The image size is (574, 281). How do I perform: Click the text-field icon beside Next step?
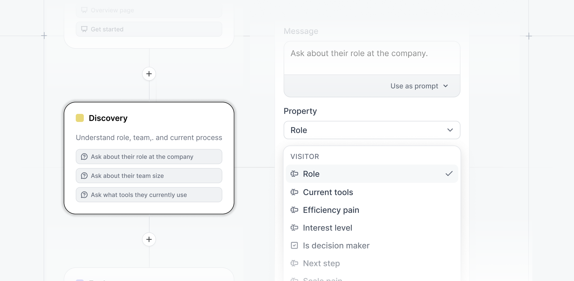tap(294, 263)
